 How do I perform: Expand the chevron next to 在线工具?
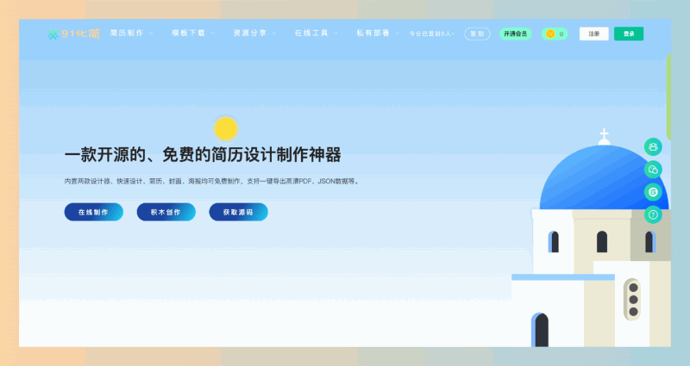click(x=336, y=34)
